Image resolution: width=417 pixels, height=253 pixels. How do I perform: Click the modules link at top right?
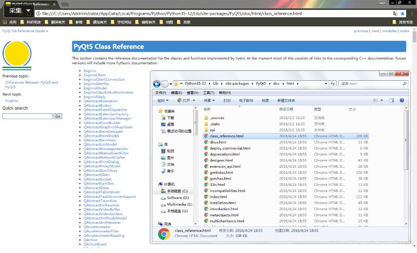[x=389, y=31]
